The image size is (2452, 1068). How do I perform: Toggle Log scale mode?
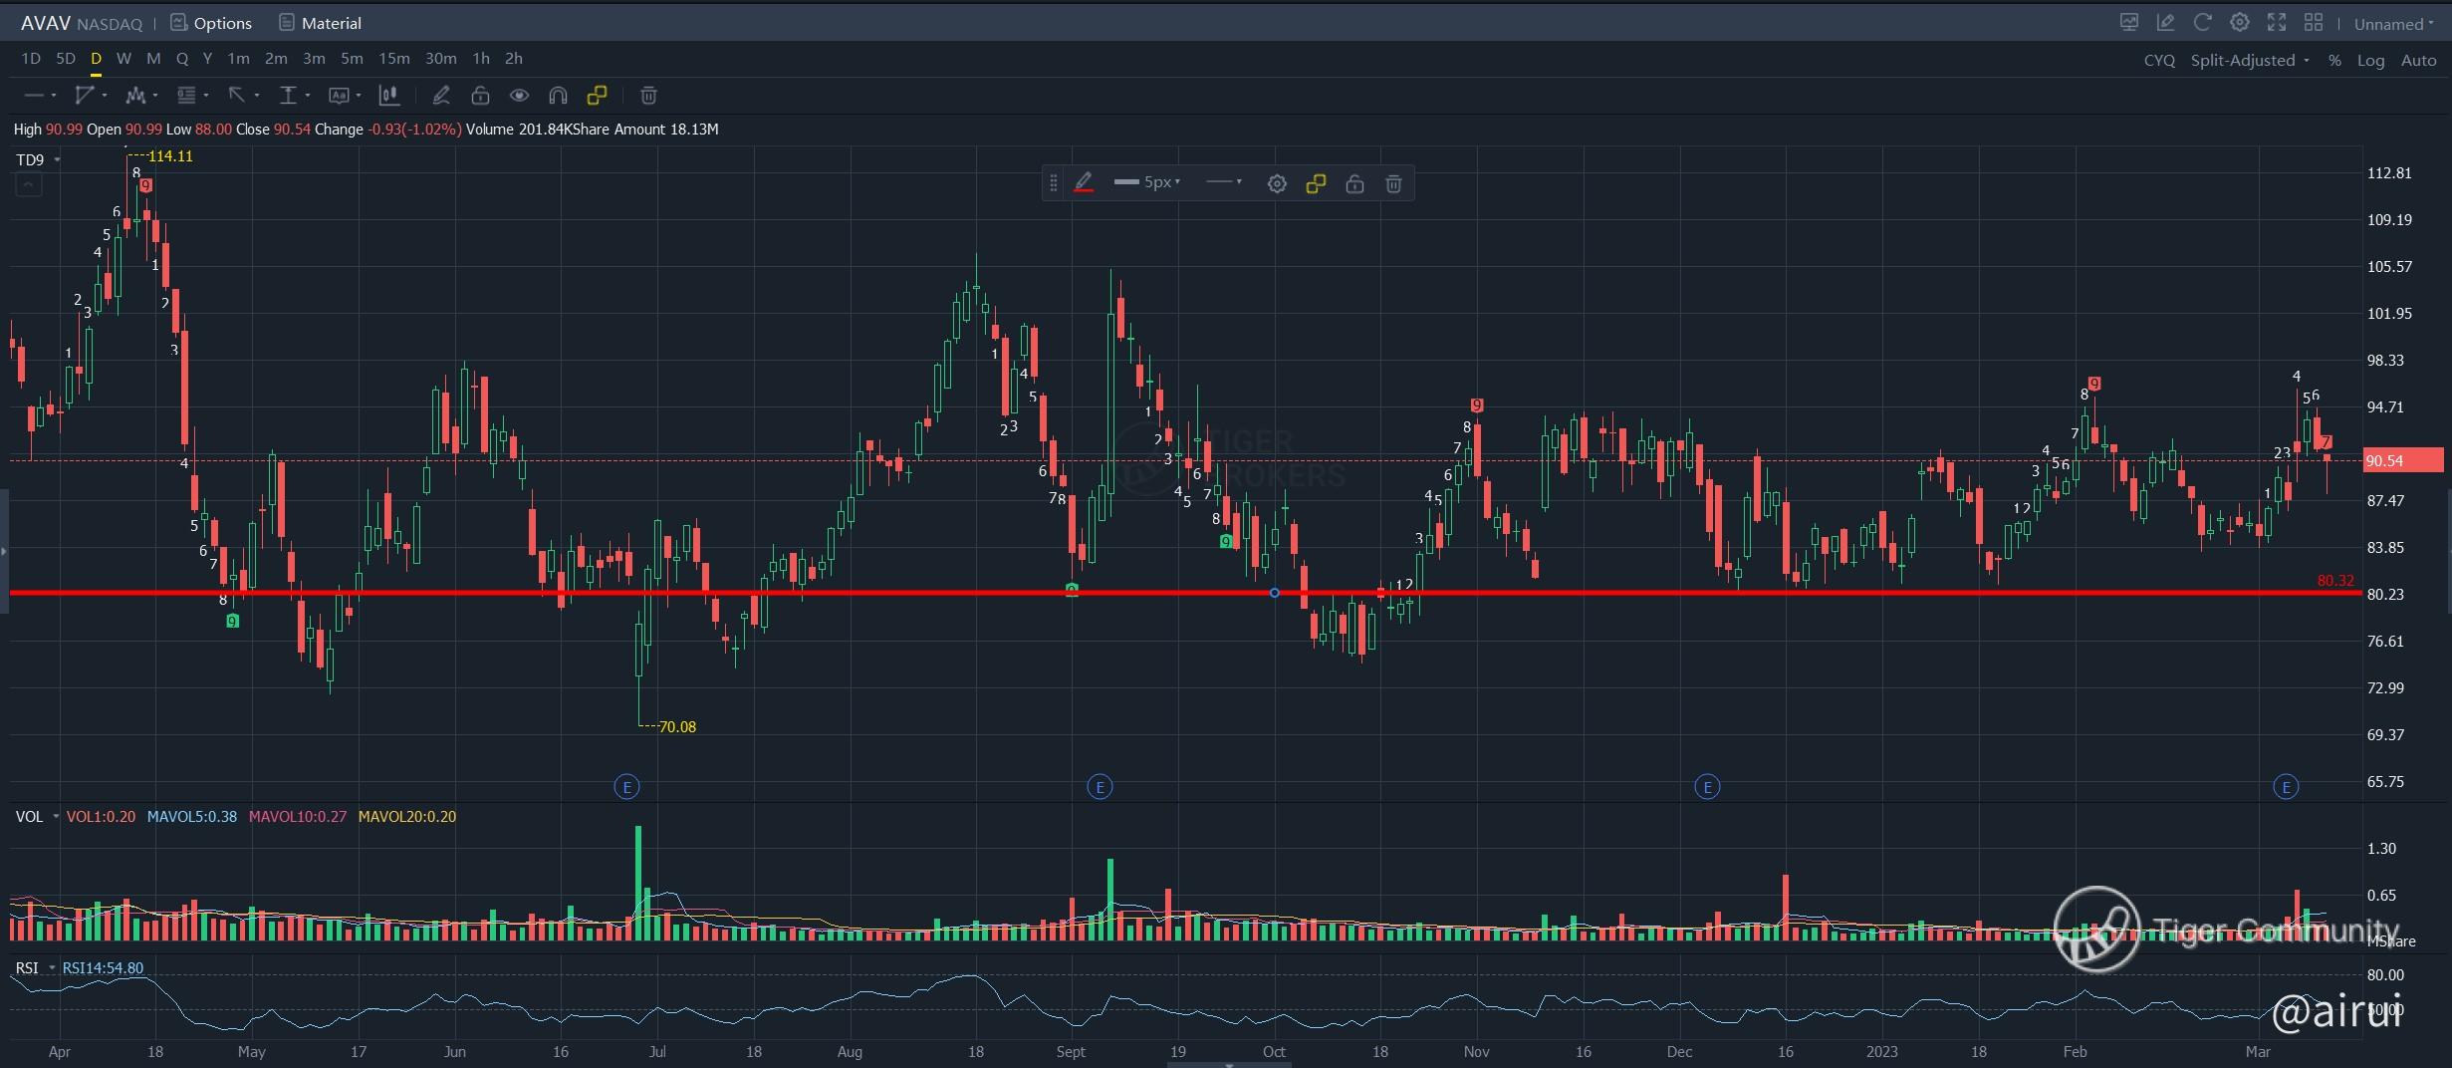click(x=2370, y=61)
